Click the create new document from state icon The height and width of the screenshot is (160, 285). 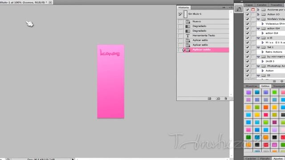(209, 99)
